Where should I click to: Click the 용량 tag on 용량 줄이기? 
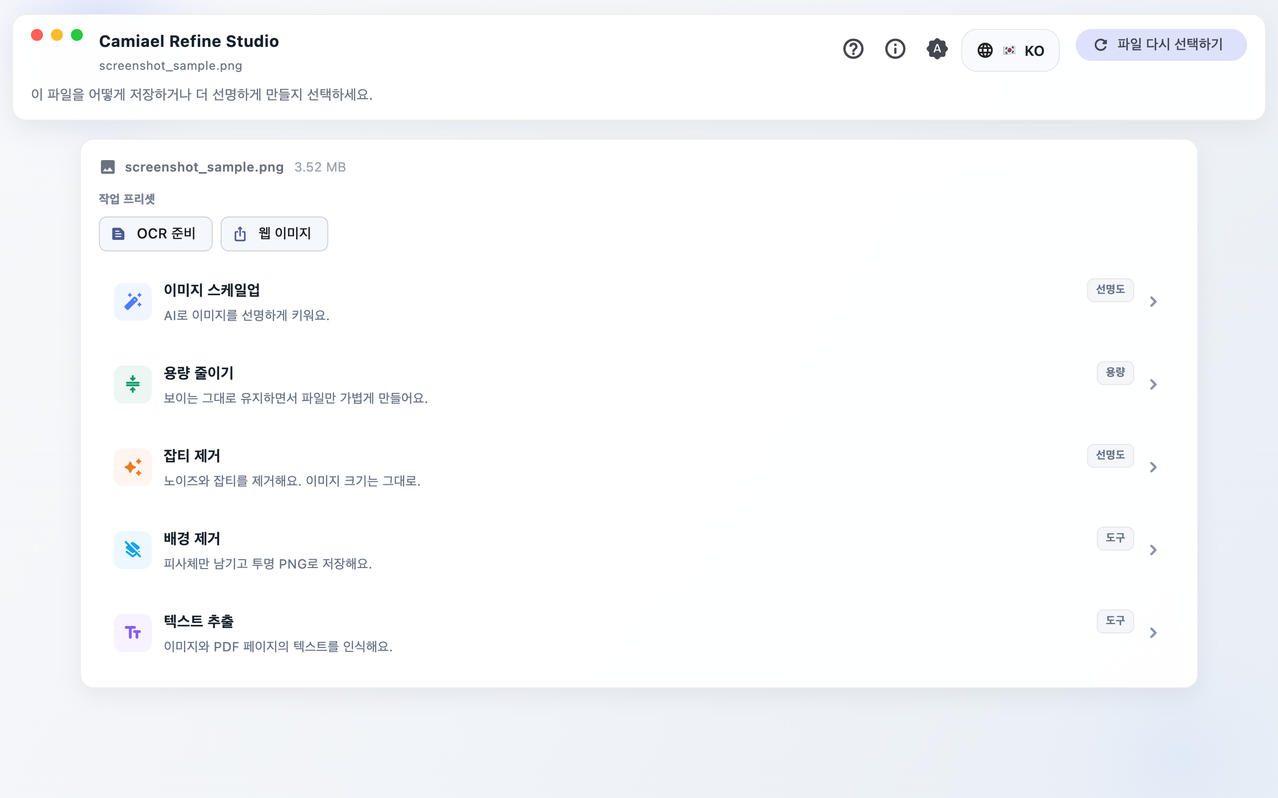pos(1115,373)
